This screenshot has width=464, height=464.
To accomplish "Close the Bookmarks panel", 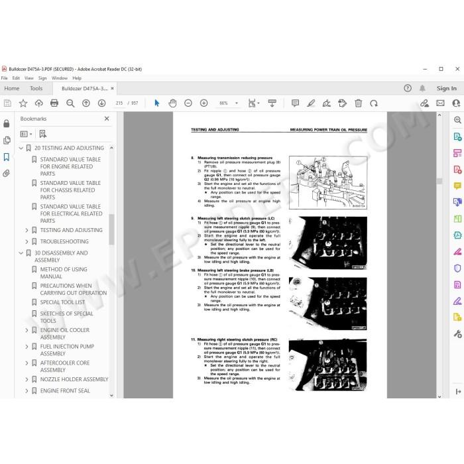I will tap(107, 119).
